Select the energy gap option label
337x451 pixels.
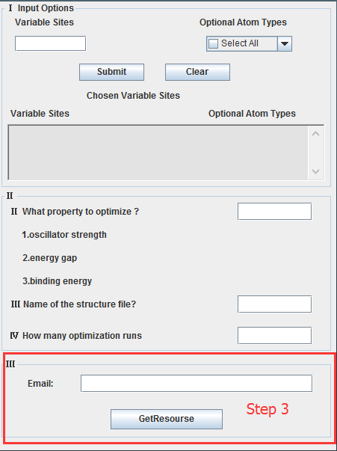coord(50,258)
